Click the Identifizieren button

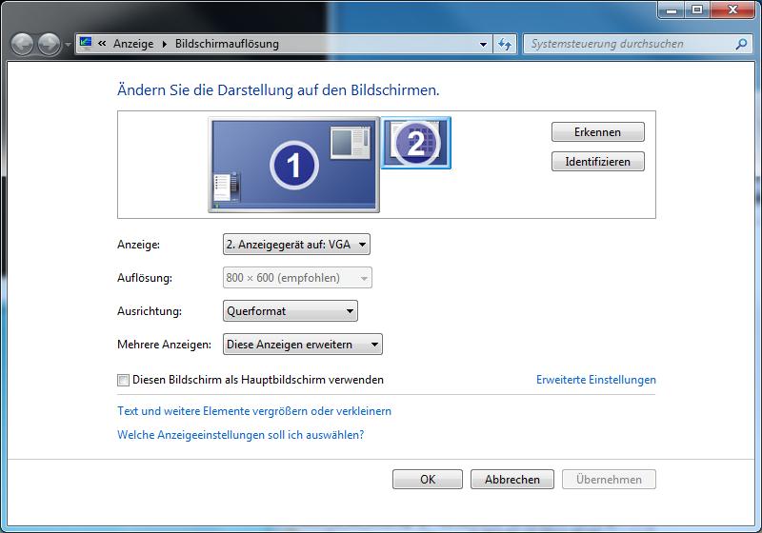598,162
